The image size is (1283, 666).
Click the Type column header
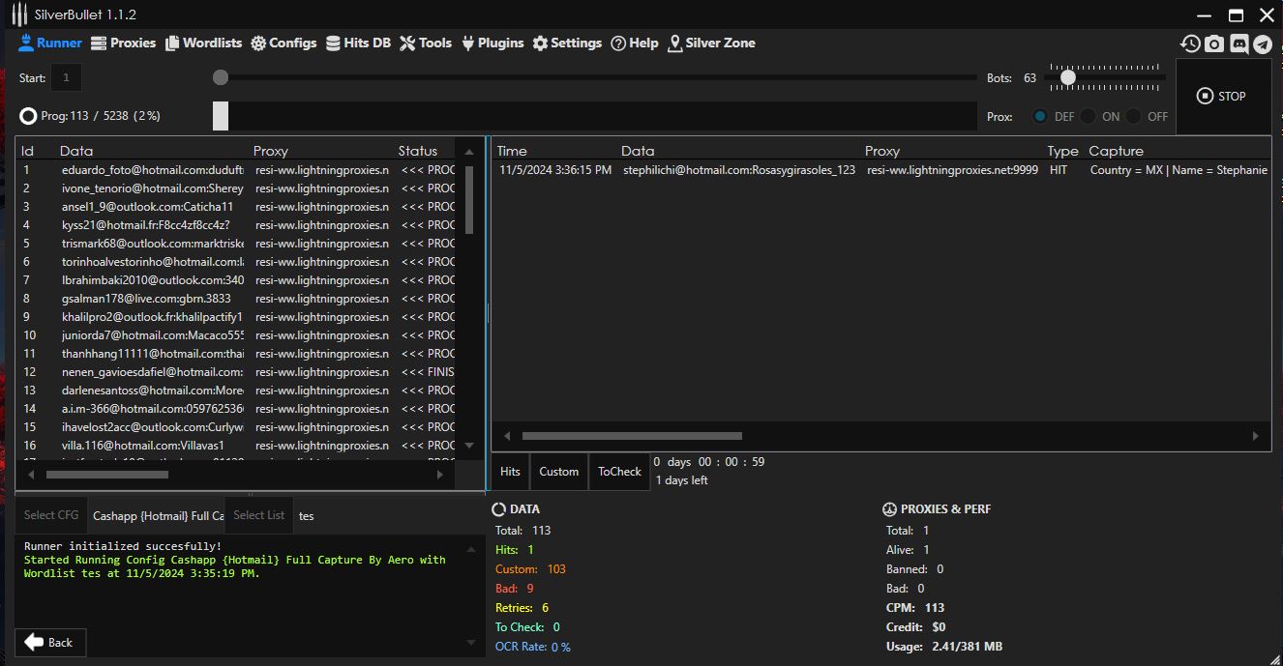[1062, 151]
